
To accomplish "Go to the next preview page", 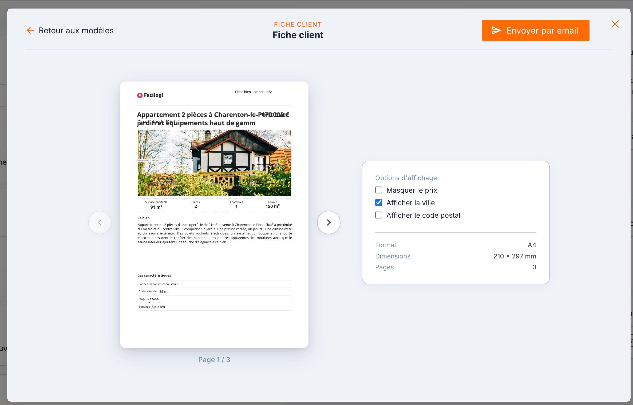I will click(329, 222).
